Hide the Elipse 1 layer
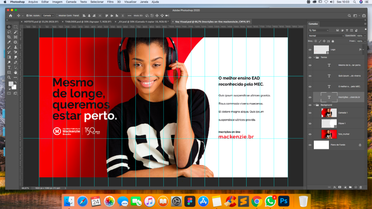 pos(310,123)
